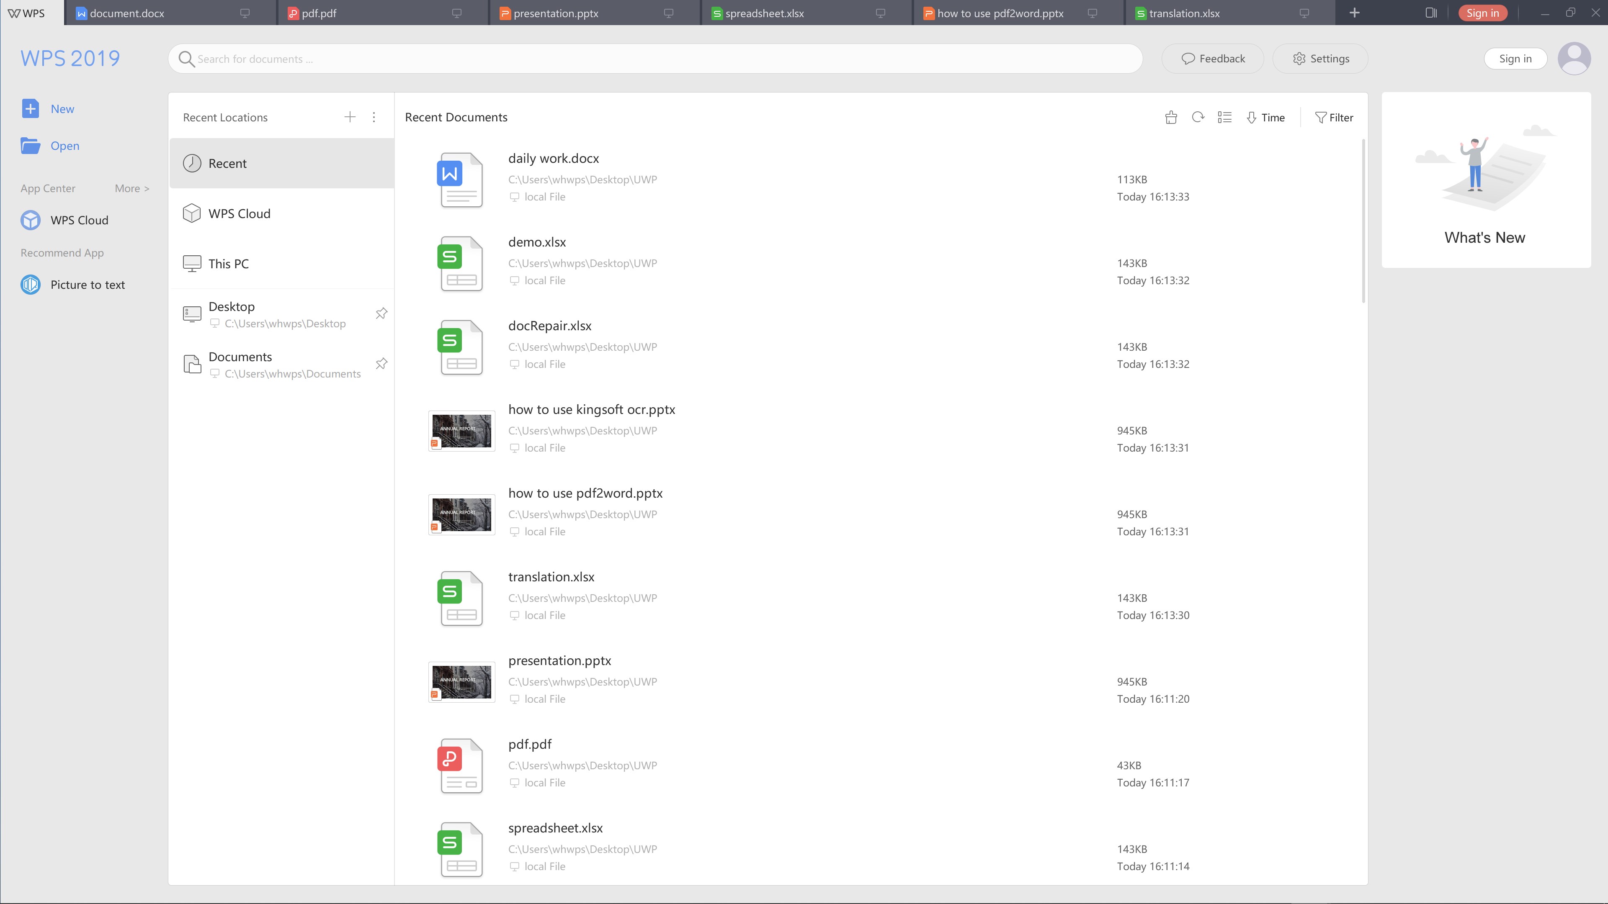Click the blue New document icon

pos(30,108)
